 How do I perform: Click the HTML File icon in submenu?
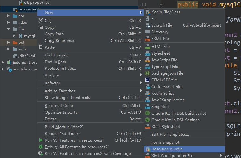point(147,47)
